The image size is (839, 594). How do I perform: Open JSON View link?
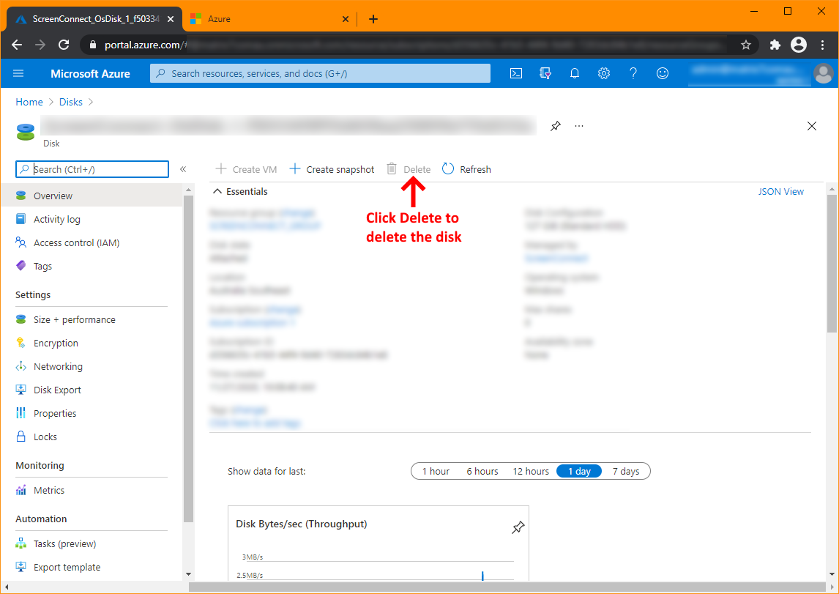[780, 192]
